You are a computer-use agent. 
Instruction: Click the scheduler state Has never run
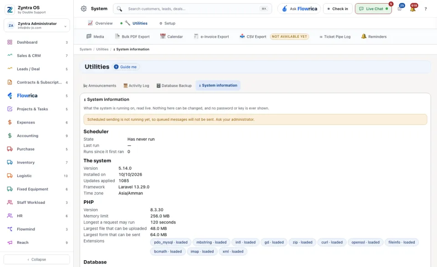tap(141, 139)
